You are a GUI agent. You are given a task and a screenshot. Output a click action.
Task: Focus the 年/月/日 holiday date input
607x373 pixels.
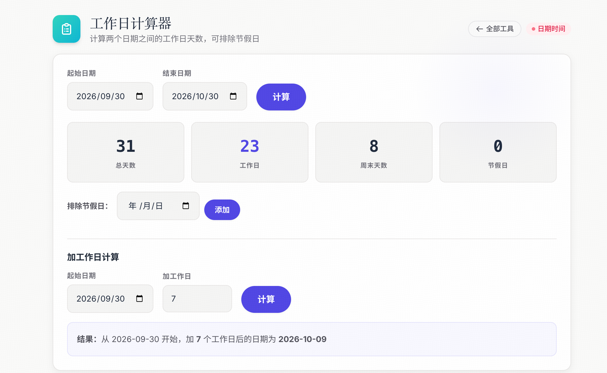158,206
